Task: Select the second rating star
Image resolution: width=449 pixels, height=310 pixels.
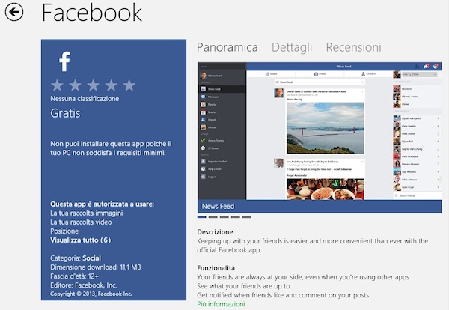Action: (76, 85)
